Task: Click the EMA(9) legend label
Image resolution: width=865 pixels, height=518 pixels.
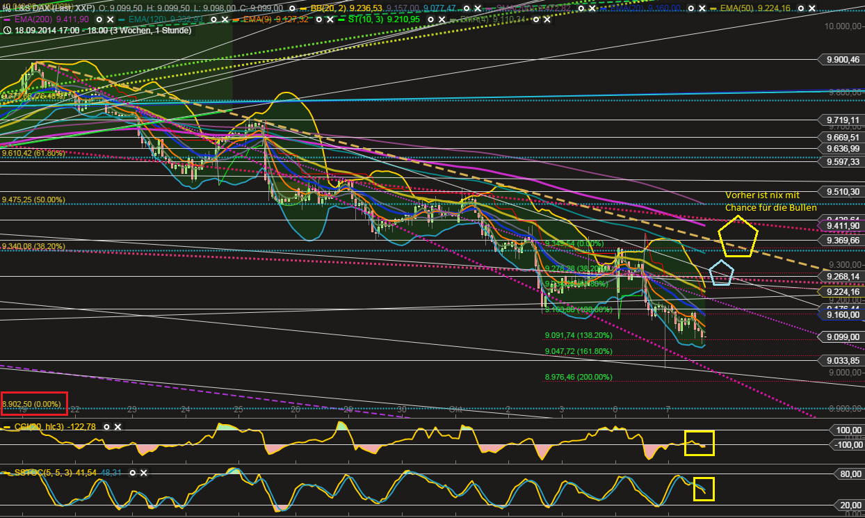Action: pos(257,19)
